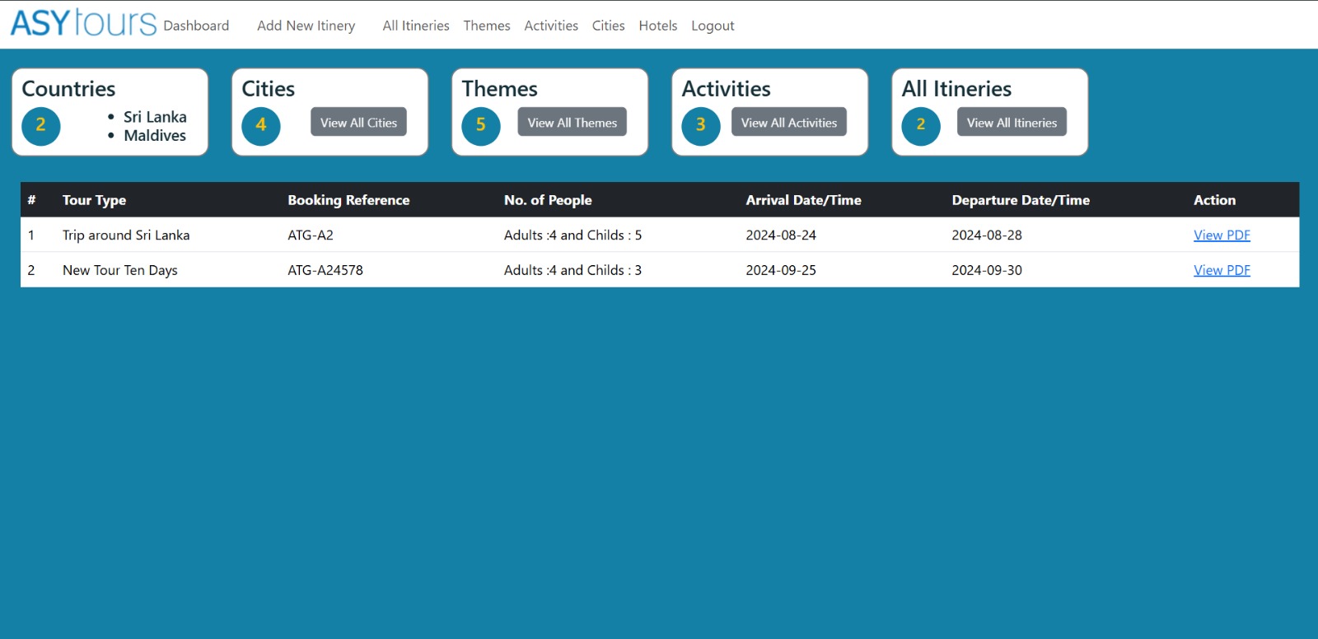
Task: Open the Hotels nav link
Action: (657, 26)
